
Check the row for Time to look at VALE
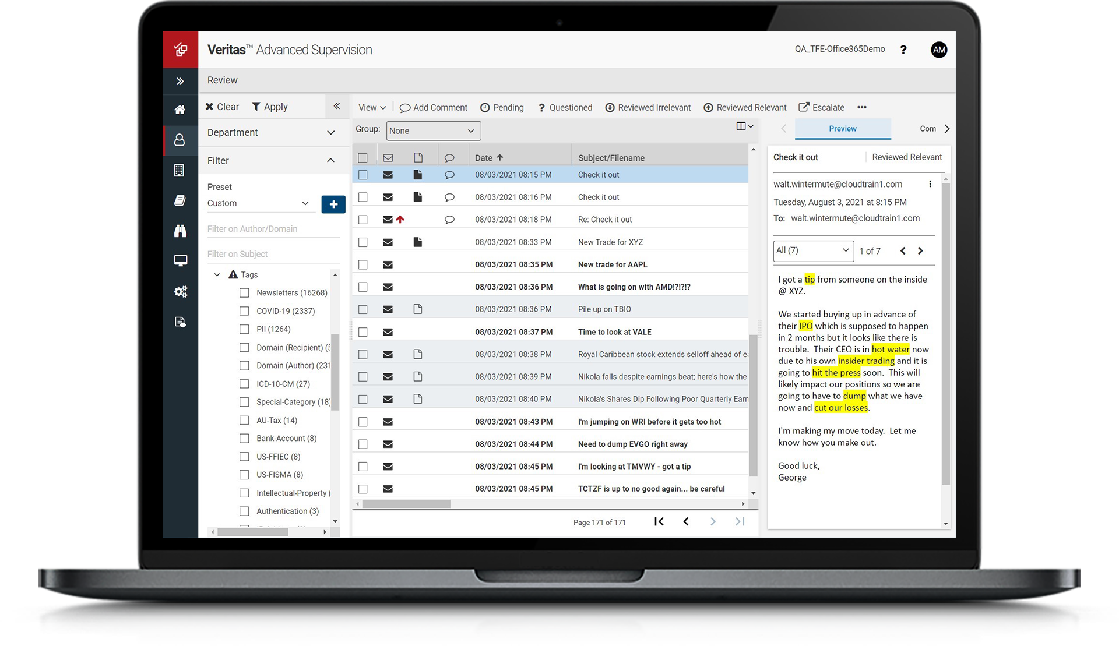pyautogui.click(x=363, y=332)
